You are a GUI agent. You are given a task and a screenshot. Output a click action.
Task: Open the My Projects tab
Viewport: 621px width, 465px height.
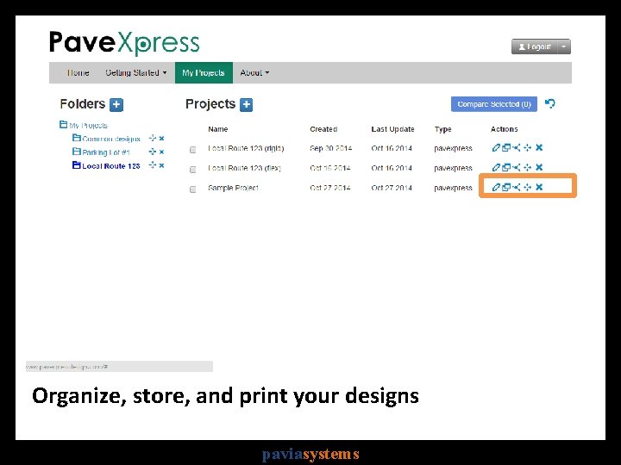pyautogui.click(x=204, y=72)
